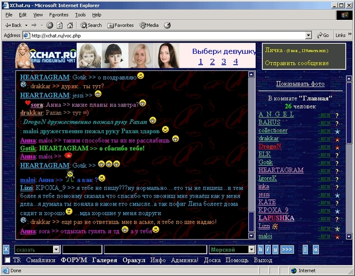This screenshot has width=355, height=276.
Task: Expand the Links toolbar chevron
Action: (x=350, y=34)
